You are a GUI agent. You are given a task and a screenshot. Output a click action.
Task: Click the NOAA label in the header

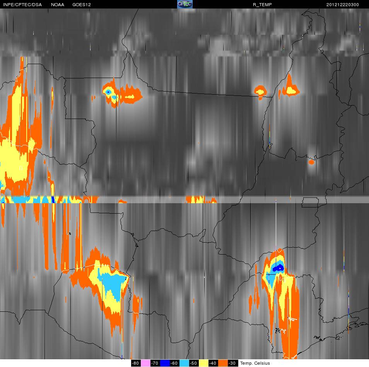[57, 5]
